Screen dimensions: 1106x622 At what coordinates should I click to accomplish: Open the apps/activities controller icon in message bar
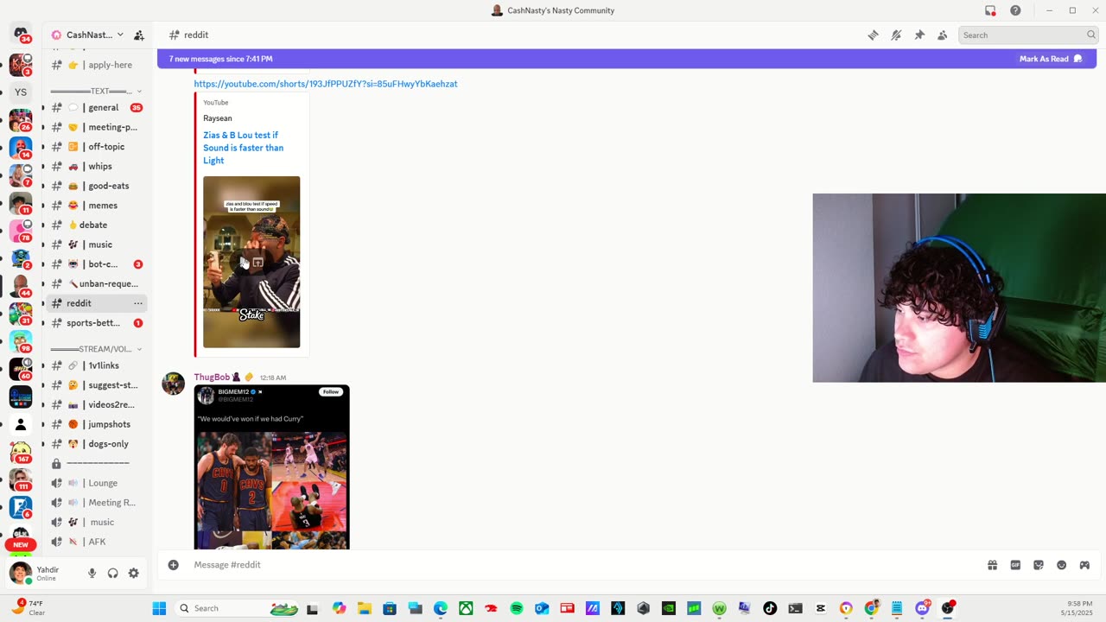click(1084, 565)
